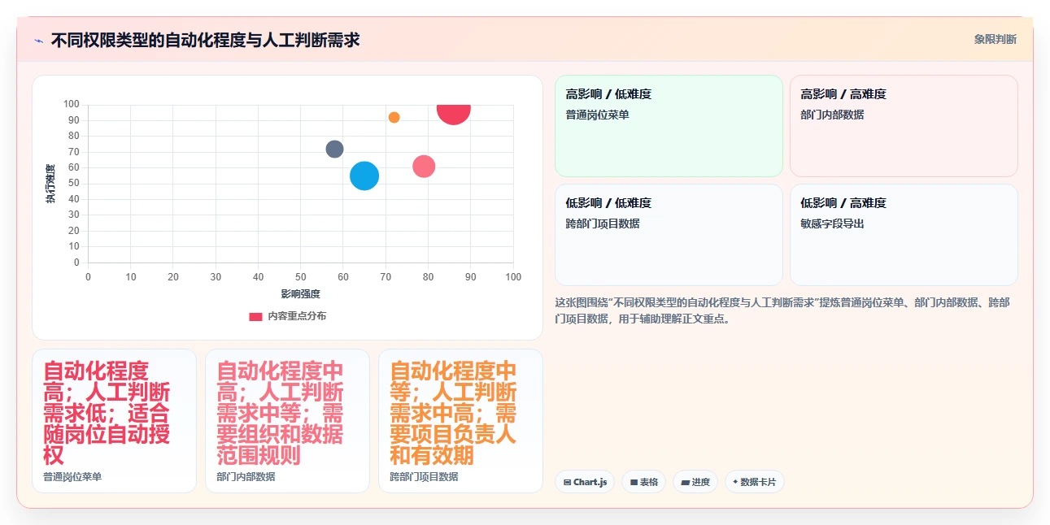Click the sparkle icon inside 数据卡片 chip
Viewport: 1050px width, 525px height.
tap(735, 482)
